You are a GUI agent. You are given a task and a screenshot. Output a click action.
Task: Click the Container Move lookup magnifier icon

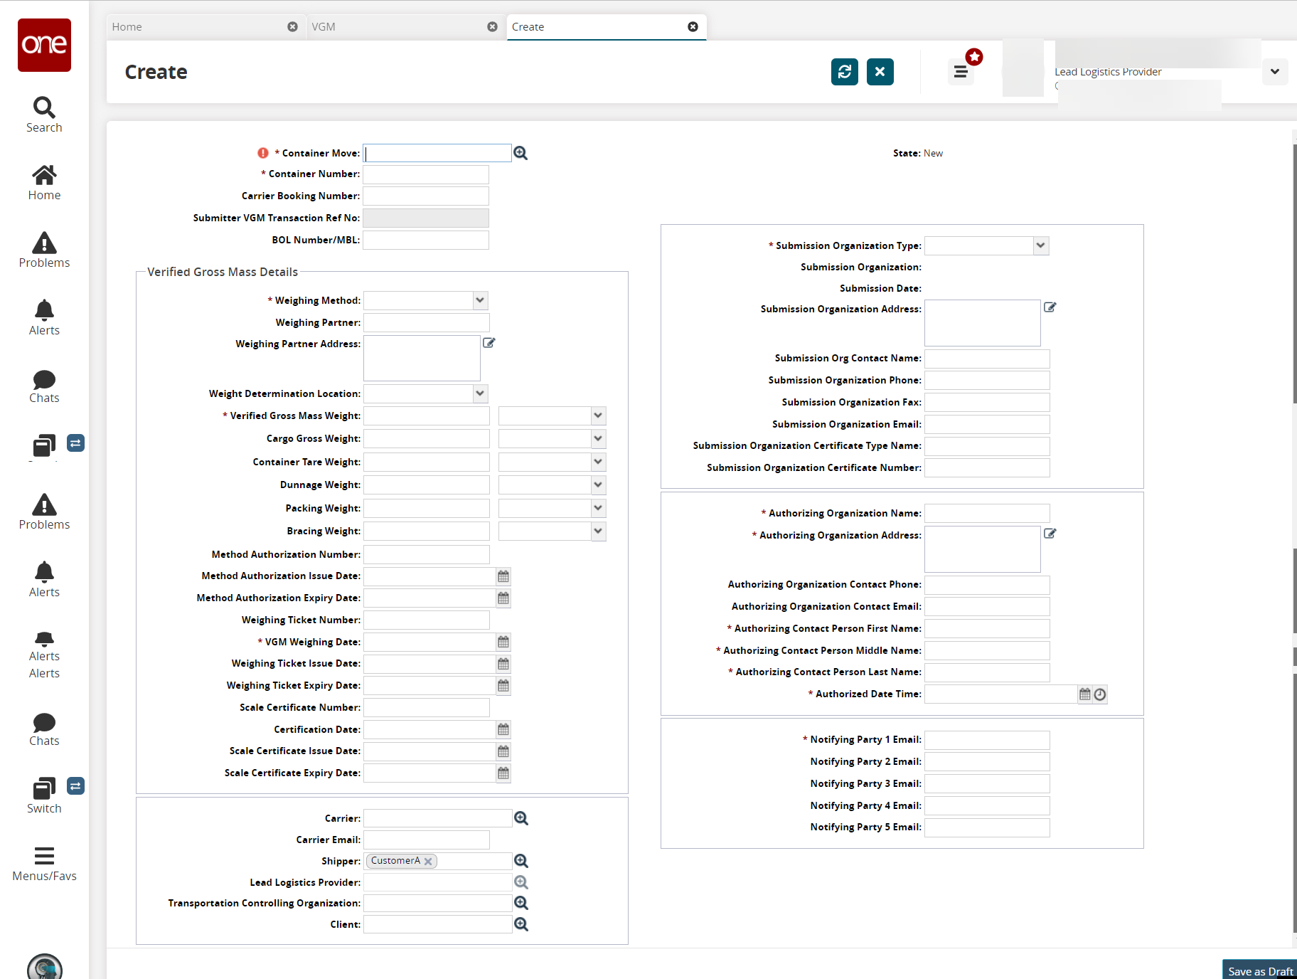pos(521,153)
